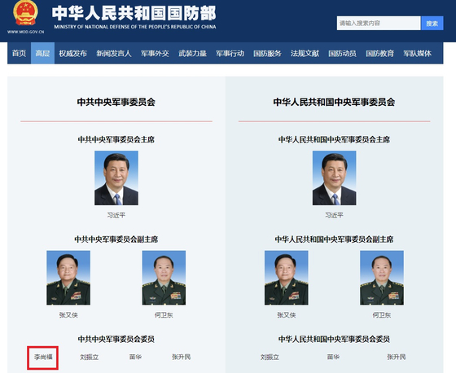
Task: Click 习近平 name link in right panel
Action: pyautogui.click(x=334, y=215)
